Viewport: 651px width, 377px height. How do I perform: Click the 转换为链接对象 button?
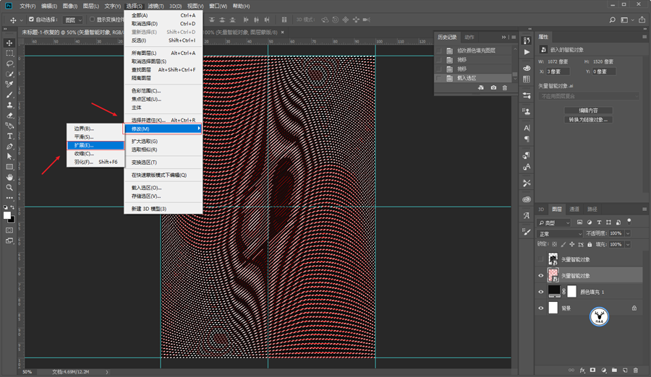[588, 120]
